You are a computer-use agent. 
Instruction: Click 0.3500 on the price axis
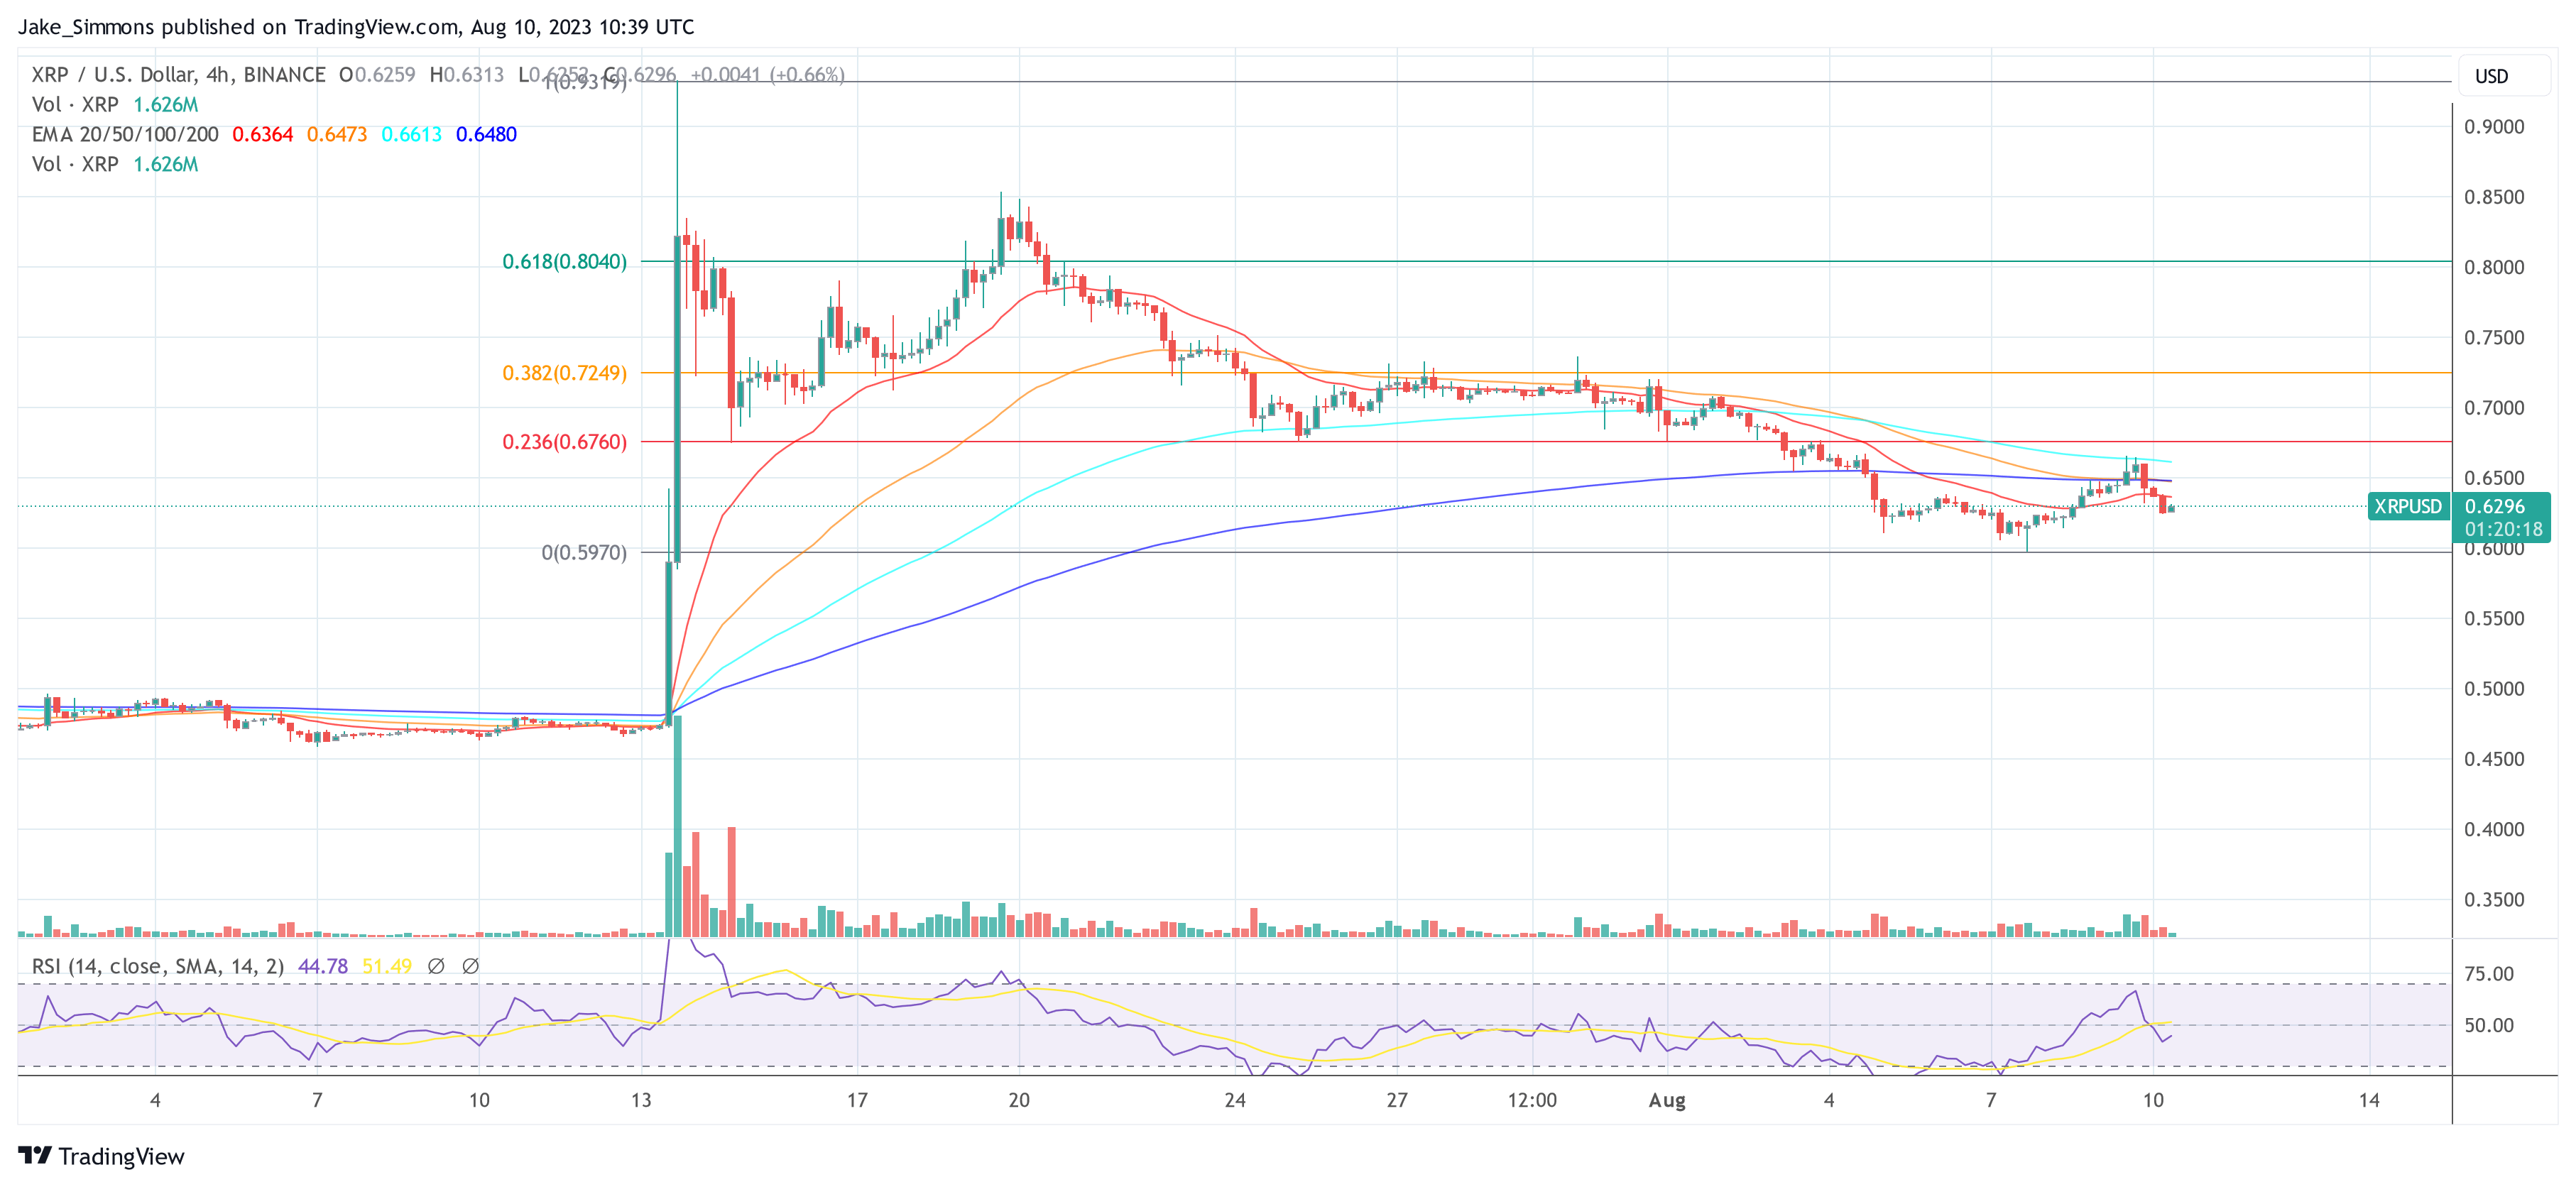click(x=2494, y=899)
